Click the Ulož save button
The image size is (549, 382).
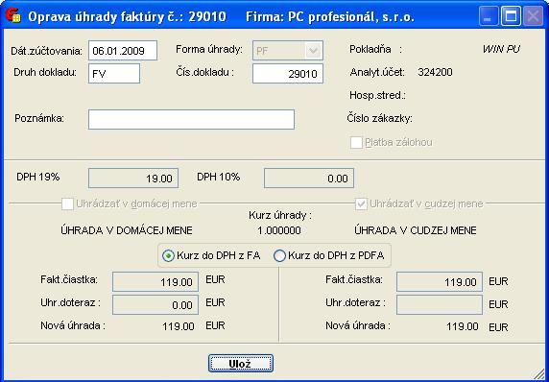[x=241, y=364]
